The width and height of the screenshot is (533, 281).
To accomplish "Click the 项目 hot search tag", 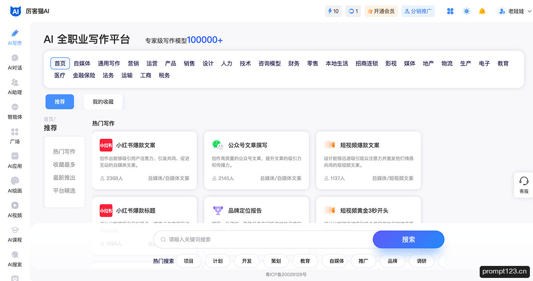I will point(189,261).
